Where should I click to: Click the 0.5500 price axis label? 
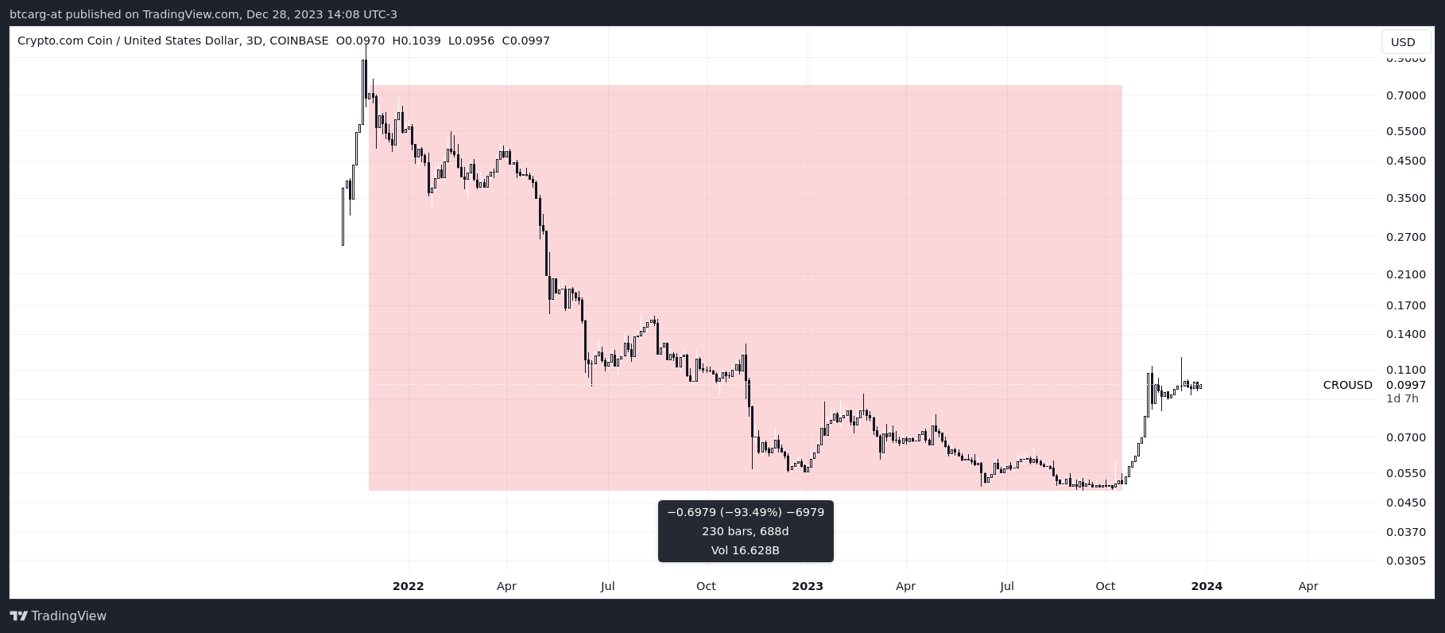tap(1405, 131)
